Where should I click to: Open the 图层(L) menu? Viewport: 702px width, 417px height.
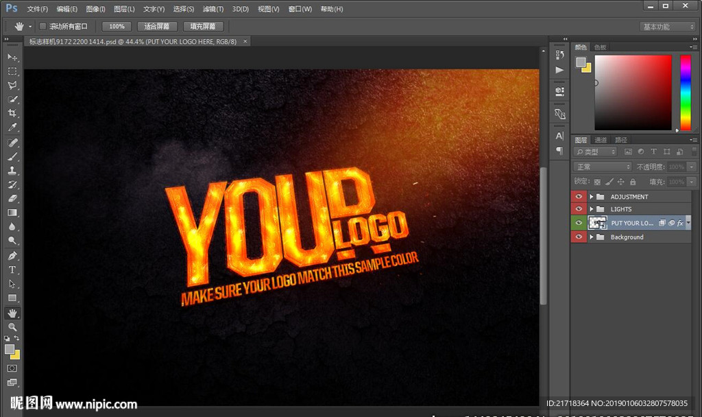pos(124,9)
